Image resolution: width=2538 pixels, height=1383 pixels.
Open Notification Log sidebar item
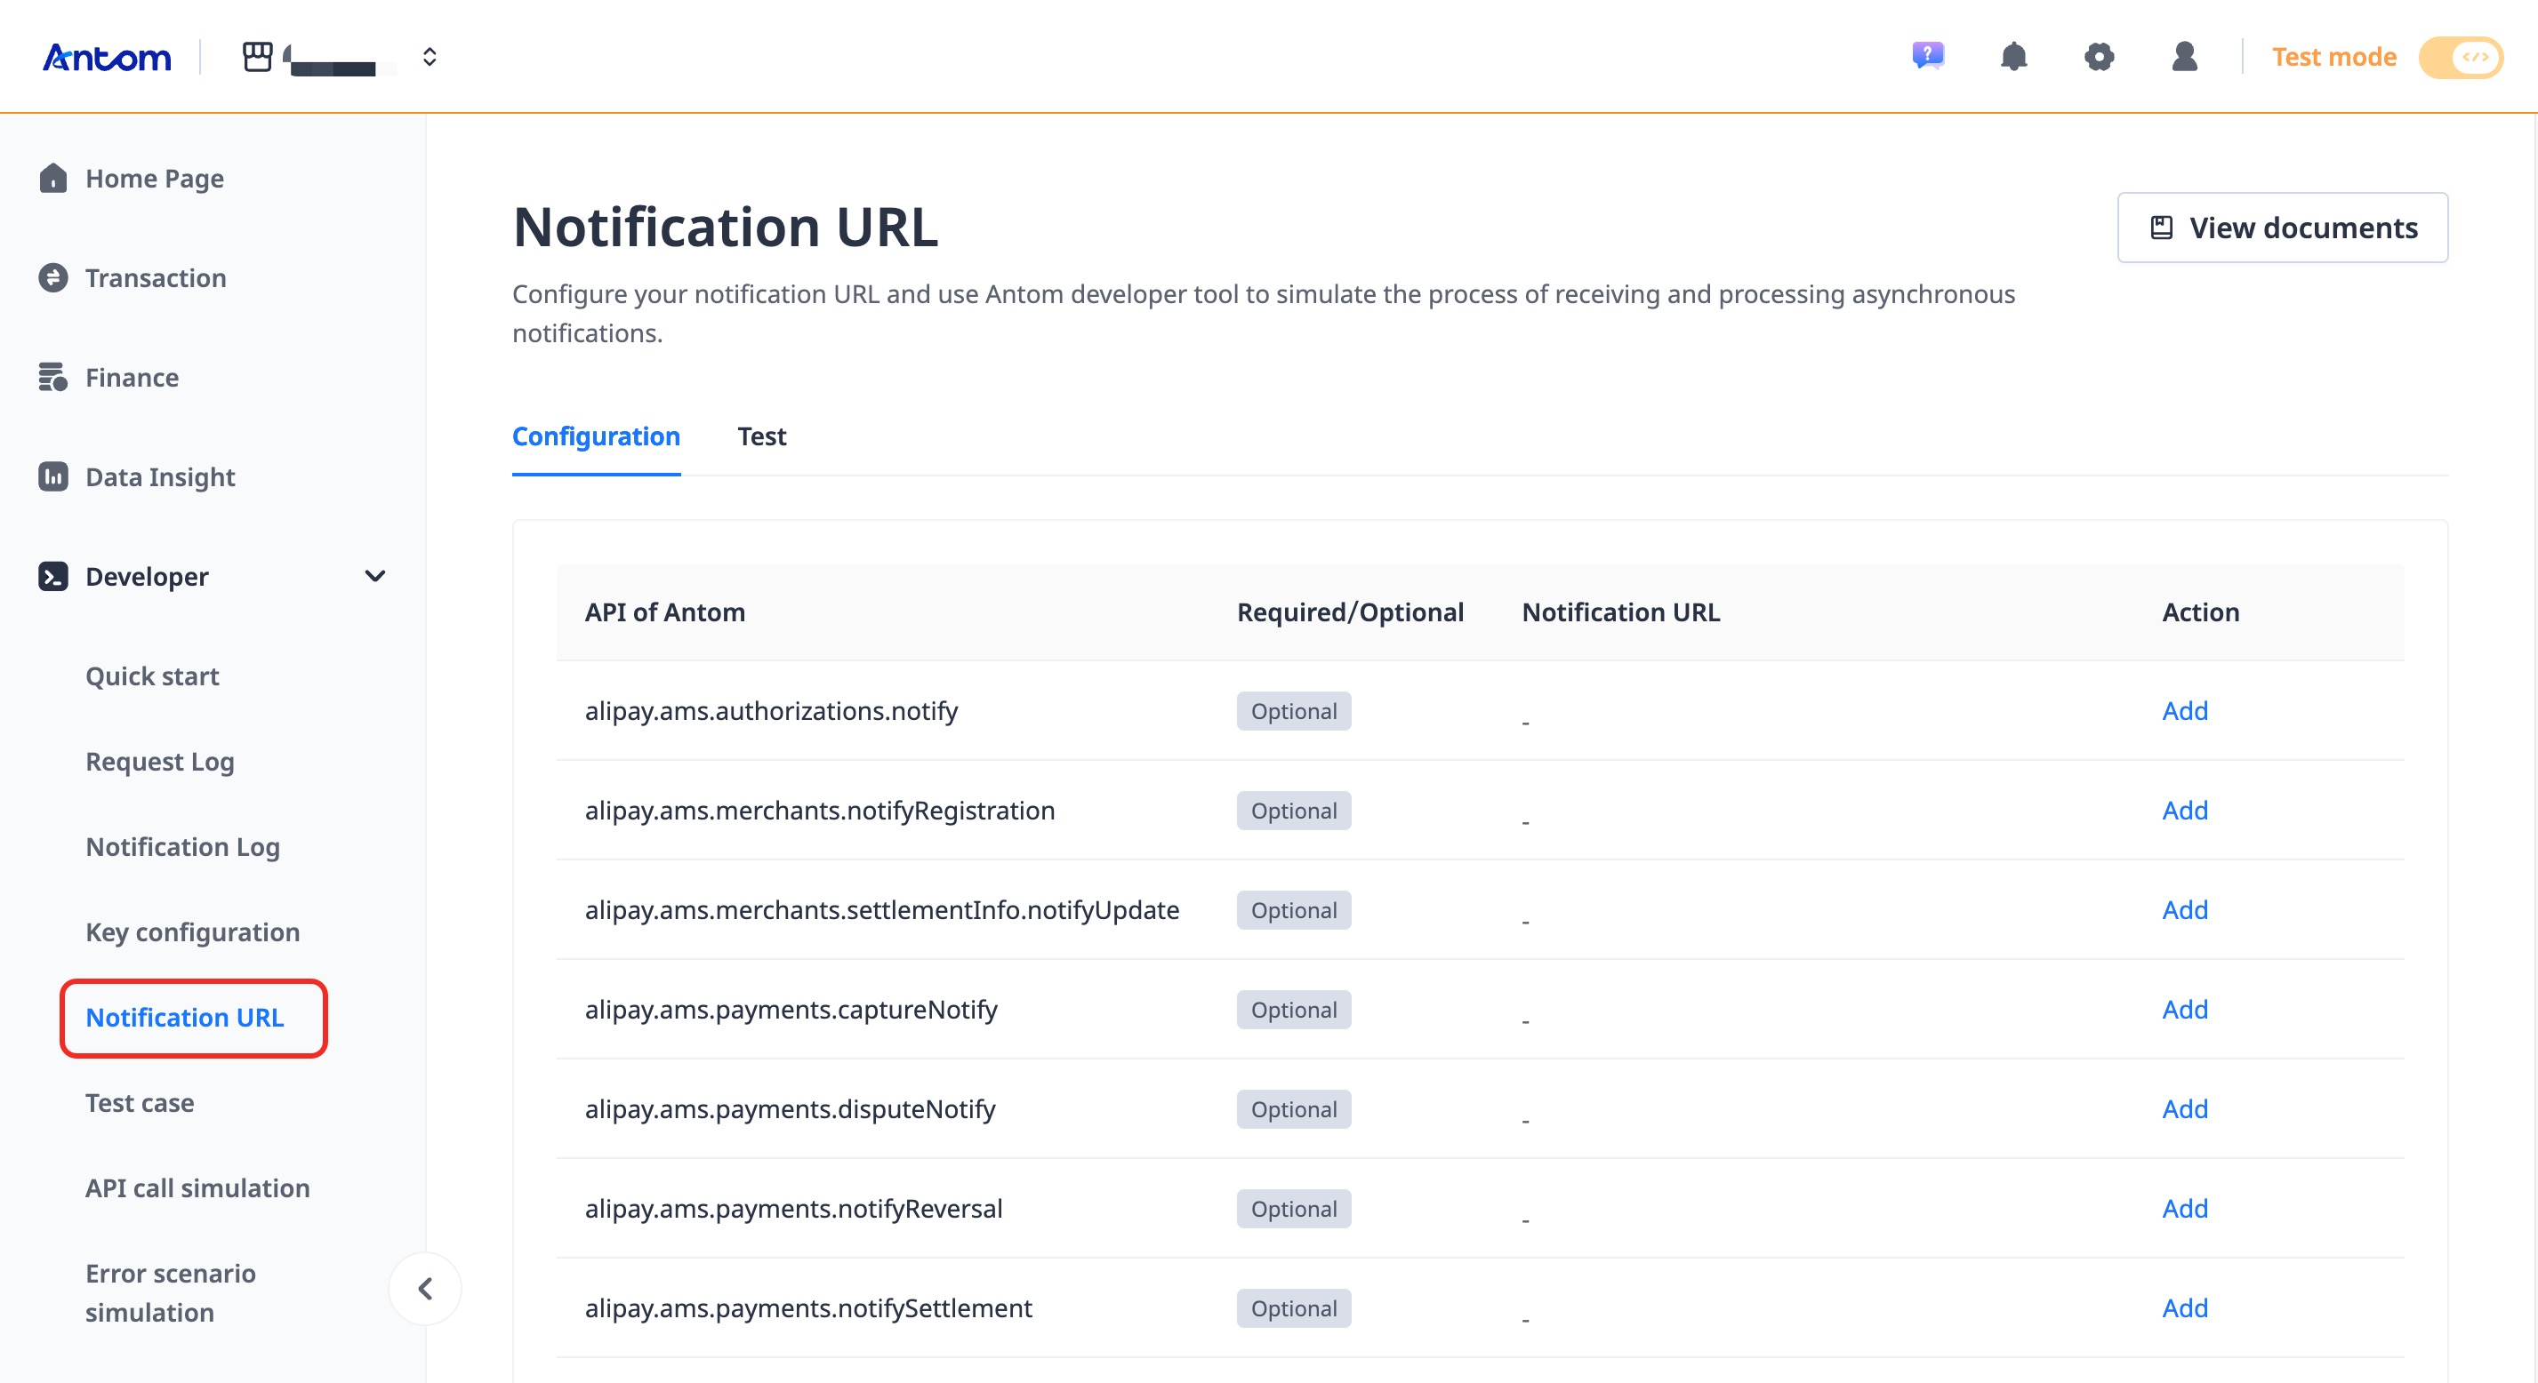pyautogui.click(x=182, y=846)
